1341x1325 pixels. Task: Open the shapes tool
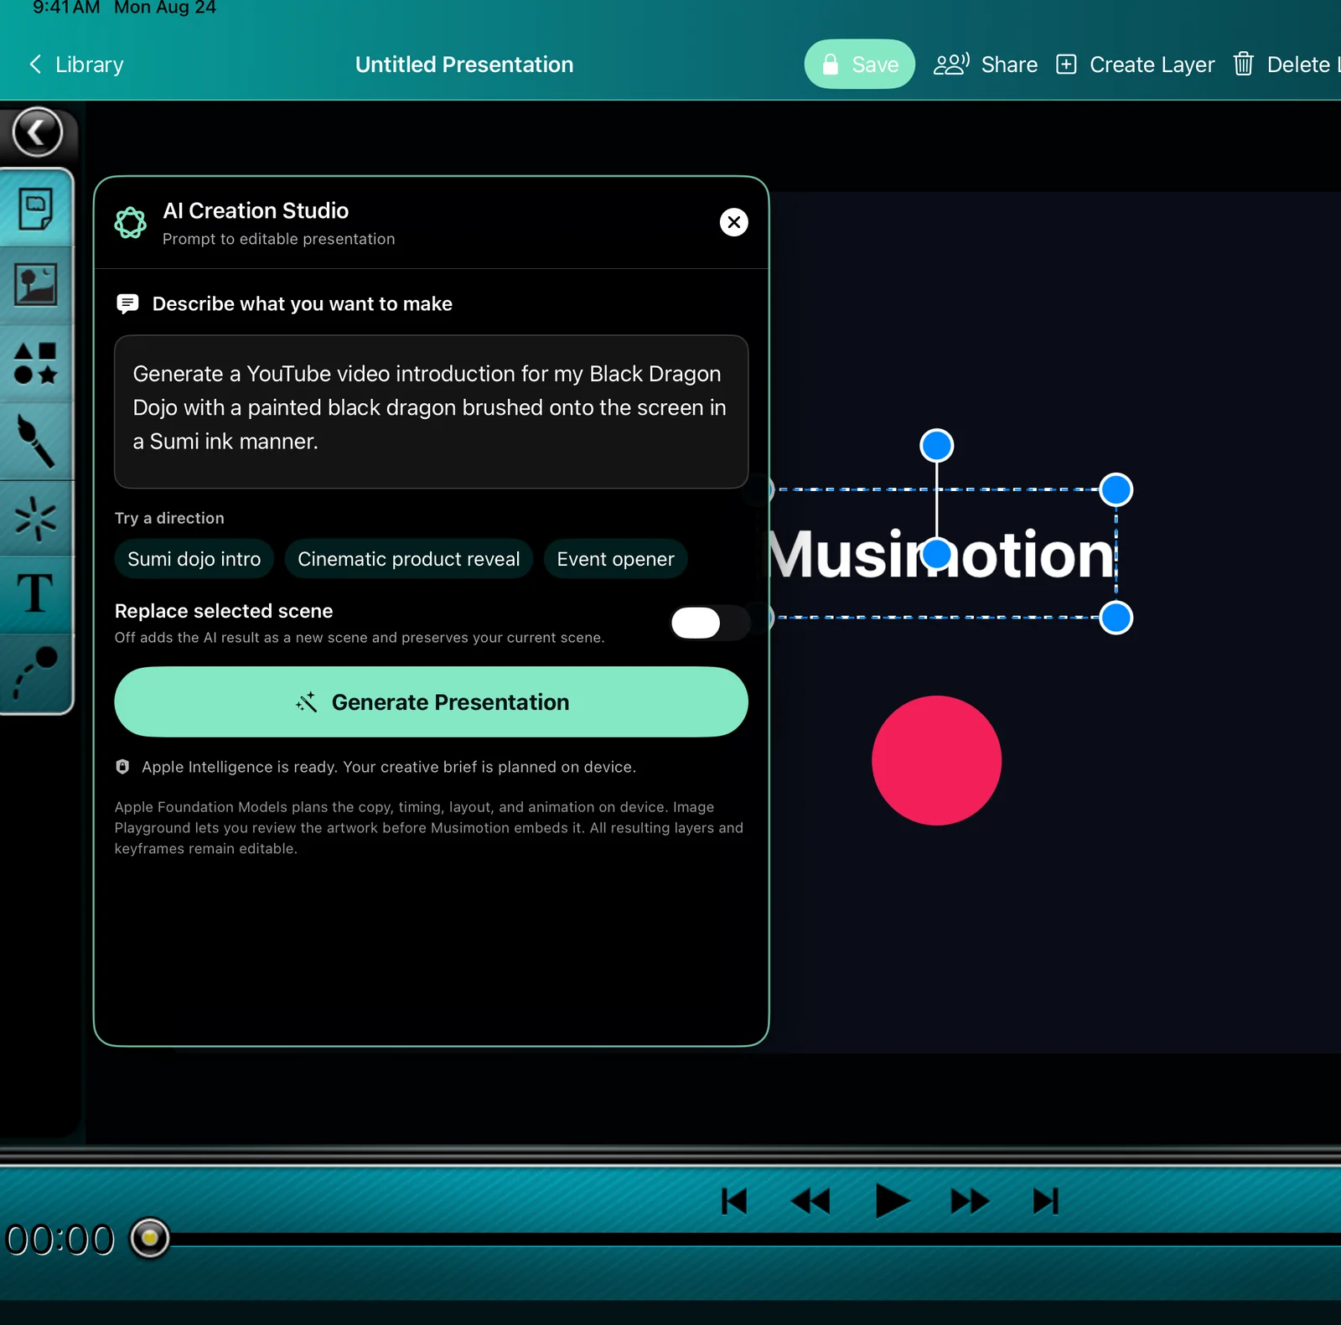tap(36, 363)
